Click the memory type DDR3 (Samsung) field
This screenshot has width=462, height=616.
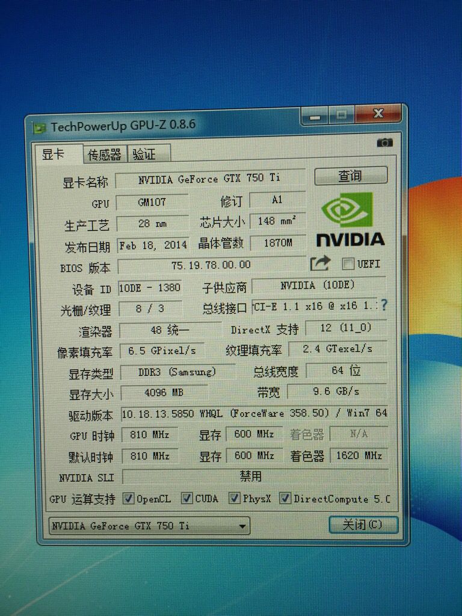177,372
